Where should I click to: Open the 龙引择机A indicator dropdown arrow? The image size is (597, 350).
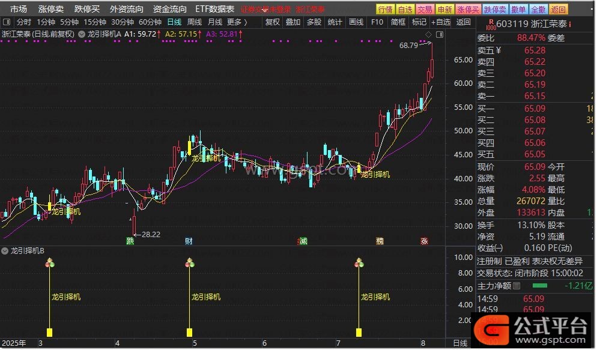click(x=82, y=34)
